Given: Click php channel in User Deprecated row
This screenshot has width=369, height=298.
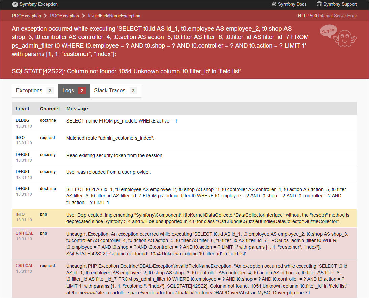Looking at the screenshot, I should click(x=43, y=214).
